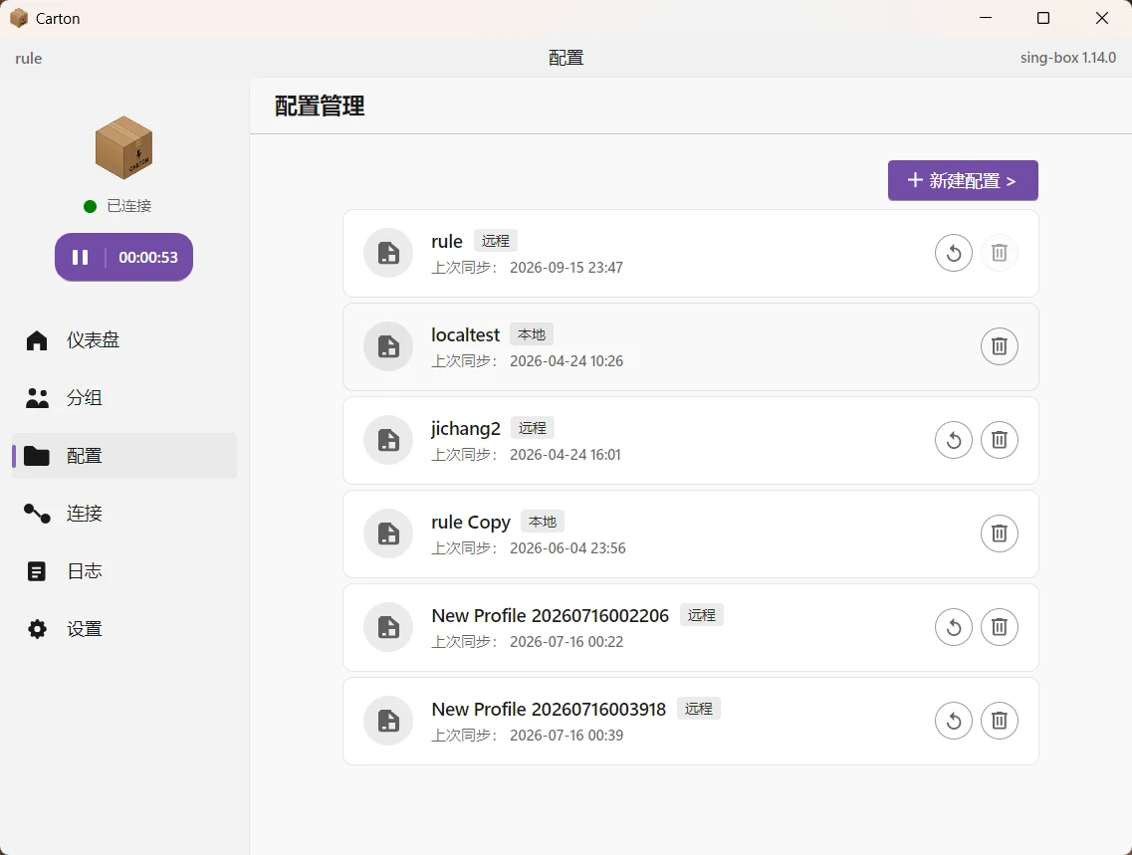Open the 仪表盘 dashboard page
Screen dimensions: 1132x855
click(x=124, y=339)
